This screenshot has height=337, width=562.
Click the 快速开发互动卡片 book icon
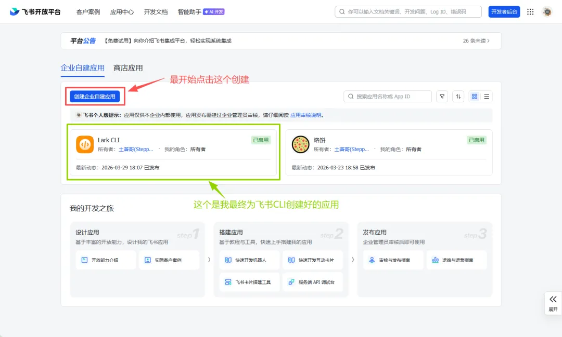(x=291, y=260)
